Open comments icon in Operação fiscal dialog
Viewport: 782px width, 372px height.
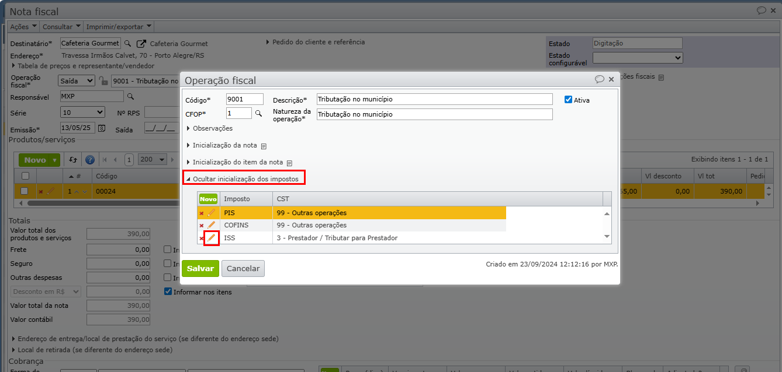(600, 79)
